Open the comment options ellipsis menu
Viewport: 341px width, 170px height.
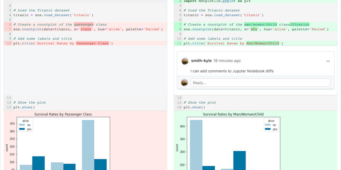coord(328,61)
